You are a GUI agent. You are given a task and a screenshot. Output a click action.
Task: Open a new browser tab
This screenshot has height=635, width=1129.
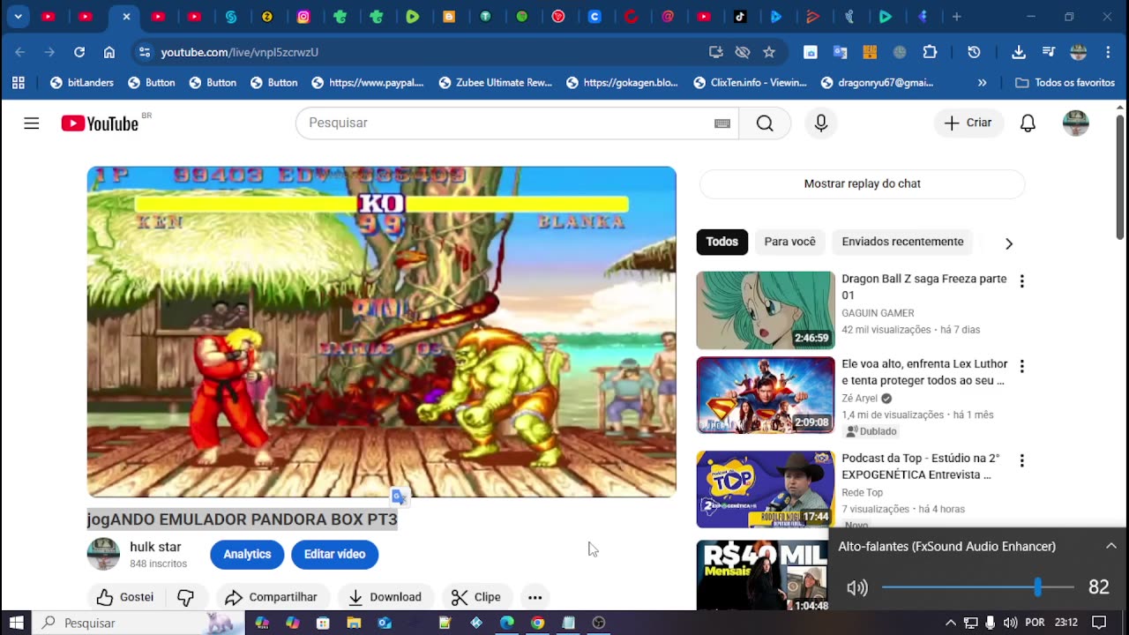tap(956, 17)
